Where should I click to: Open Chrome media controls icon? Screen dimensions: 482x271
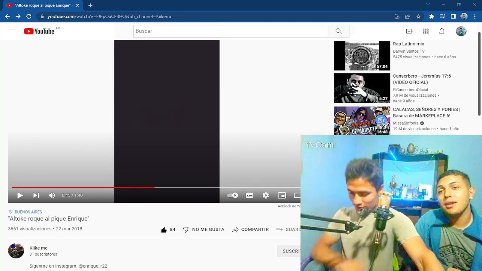tap(442, 17)
